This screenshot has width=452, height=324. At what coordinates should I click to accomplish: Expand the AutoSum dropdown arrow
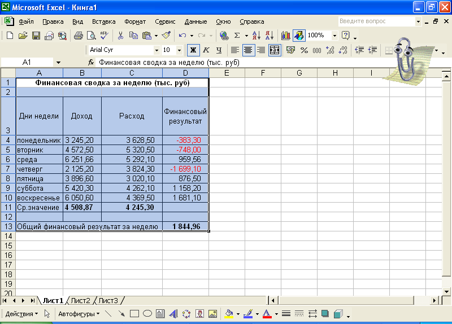[246, 36]
